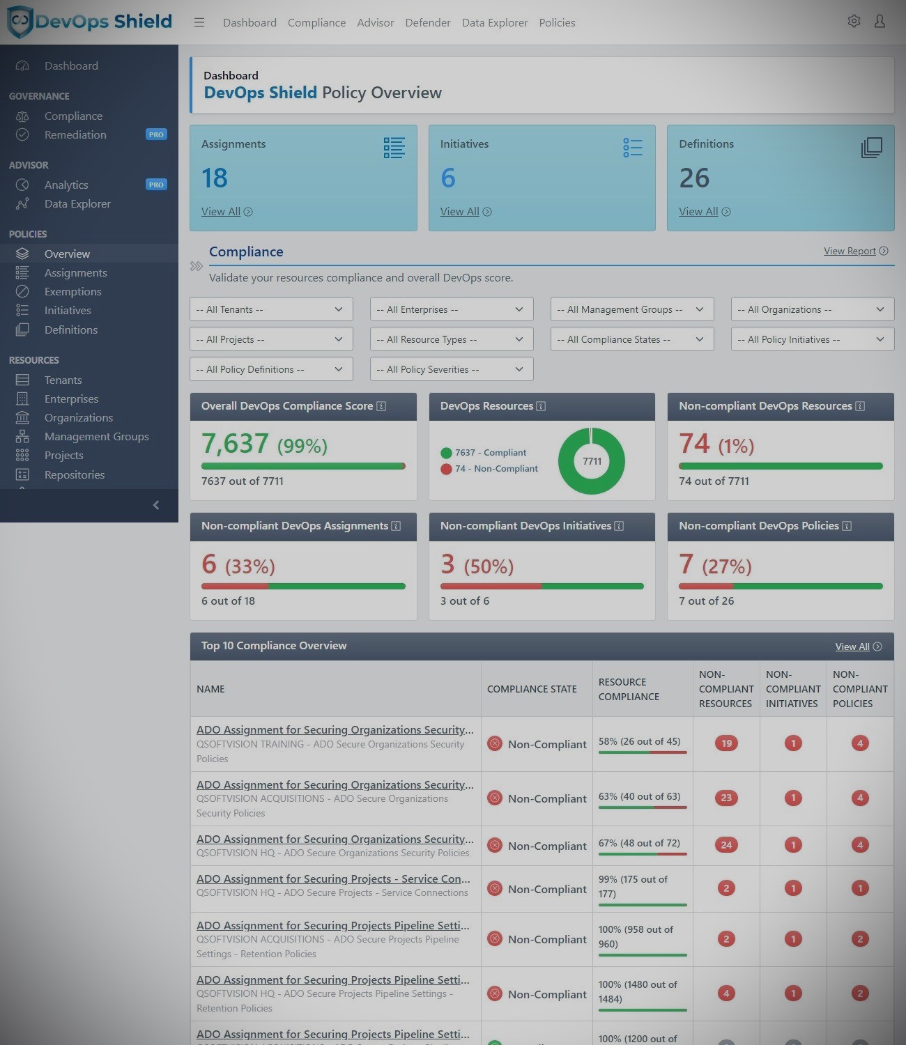Open settings gear icon in top bar
The height and width of the screenshot is (1045, 906).
pyautogui.click(x=854, y=22)
